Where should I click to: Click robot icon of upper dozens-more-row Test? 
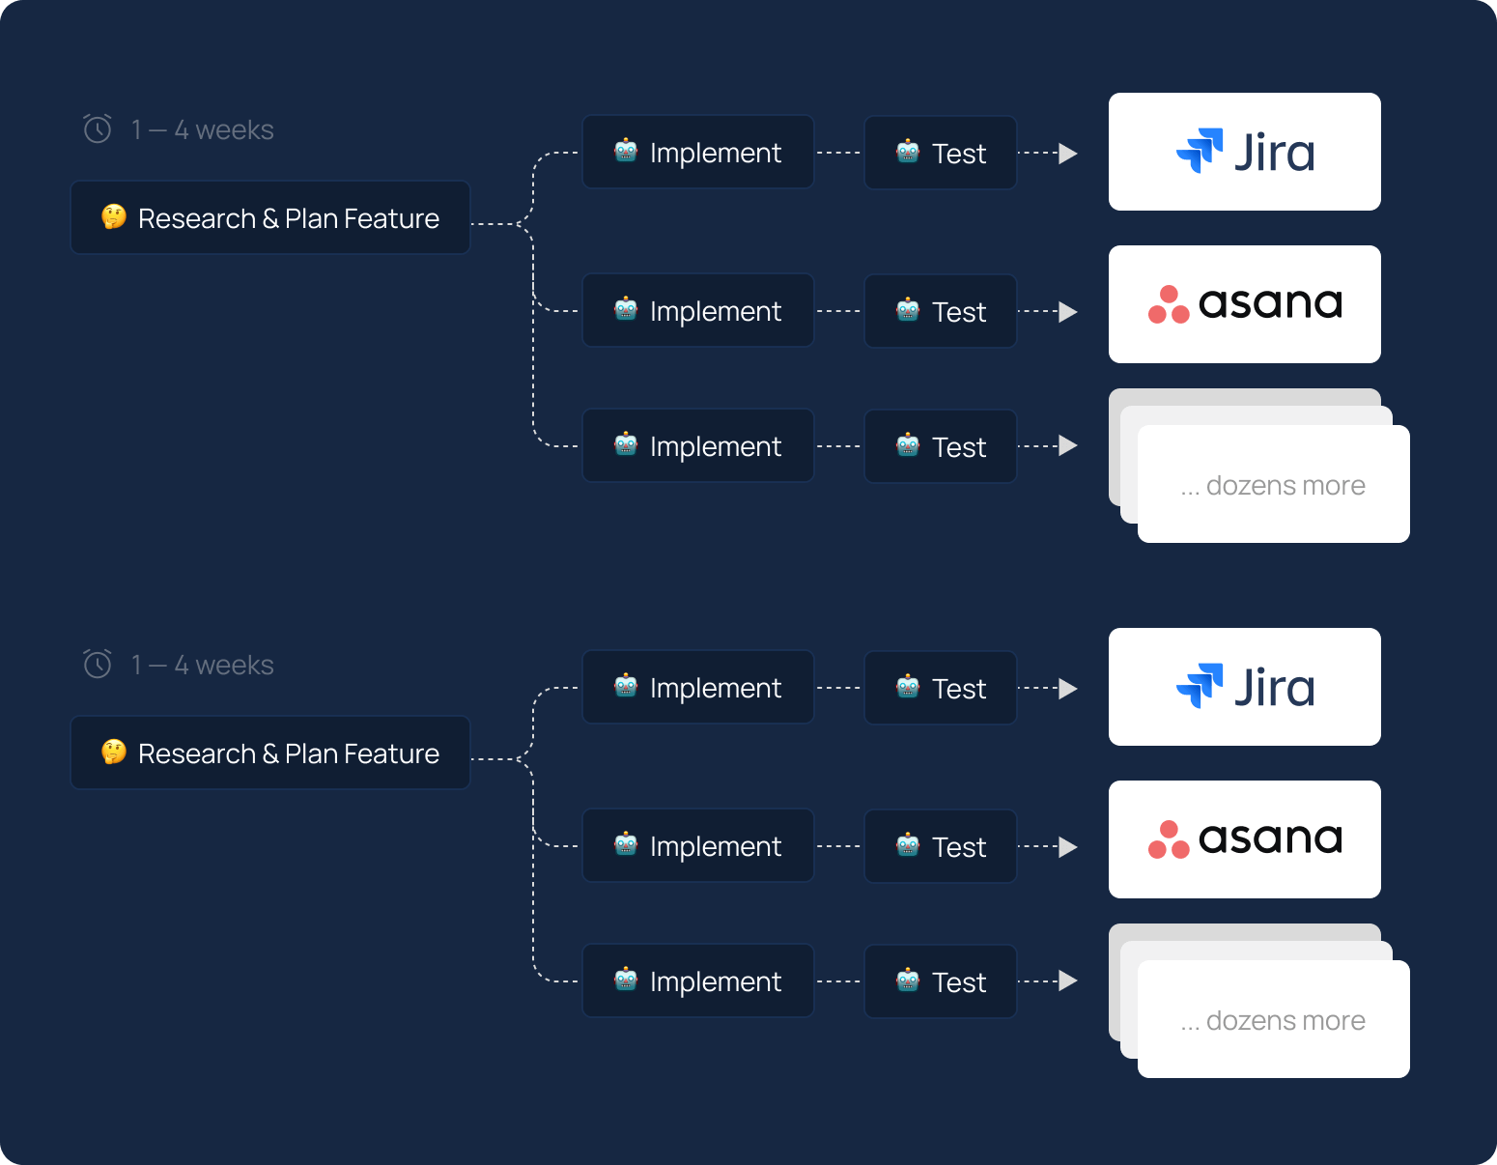908,445
